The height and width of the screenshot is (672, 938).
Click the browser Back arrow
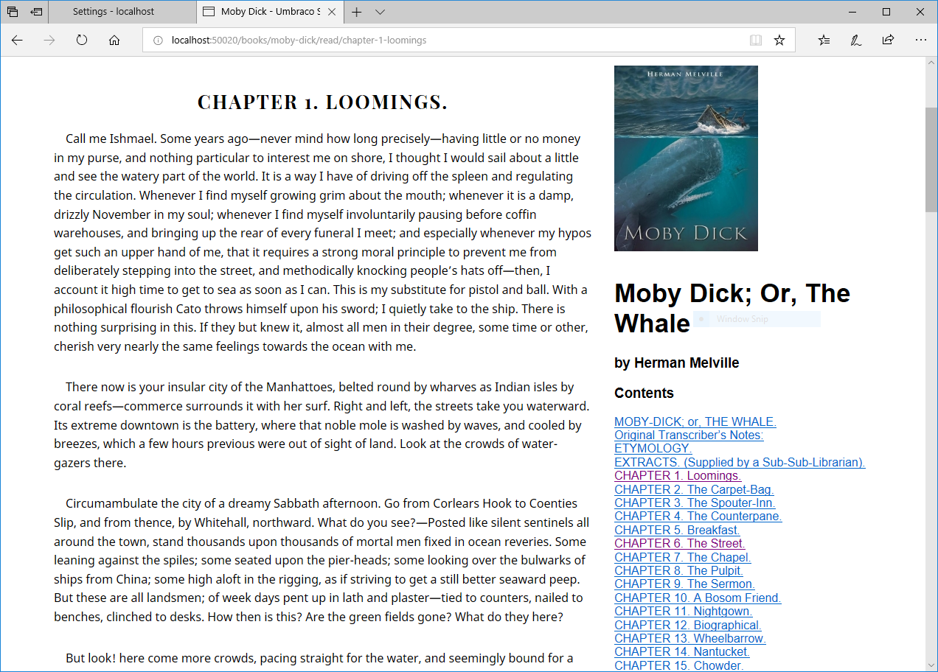(17, 41)
